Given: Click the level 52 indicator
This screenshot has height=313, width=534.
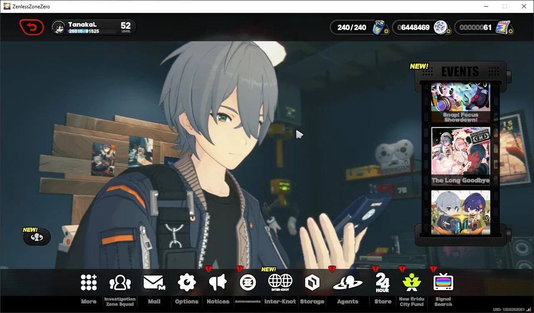Looking at the screenshot, I should pyautogui.click(x=126, y=27).
